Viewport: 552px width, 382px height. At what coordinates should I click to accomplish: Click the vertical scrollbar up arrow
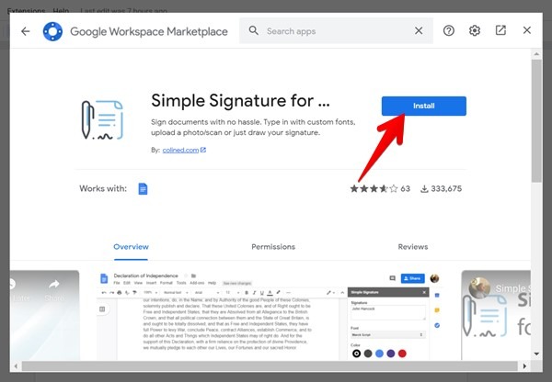coord(536,54)
